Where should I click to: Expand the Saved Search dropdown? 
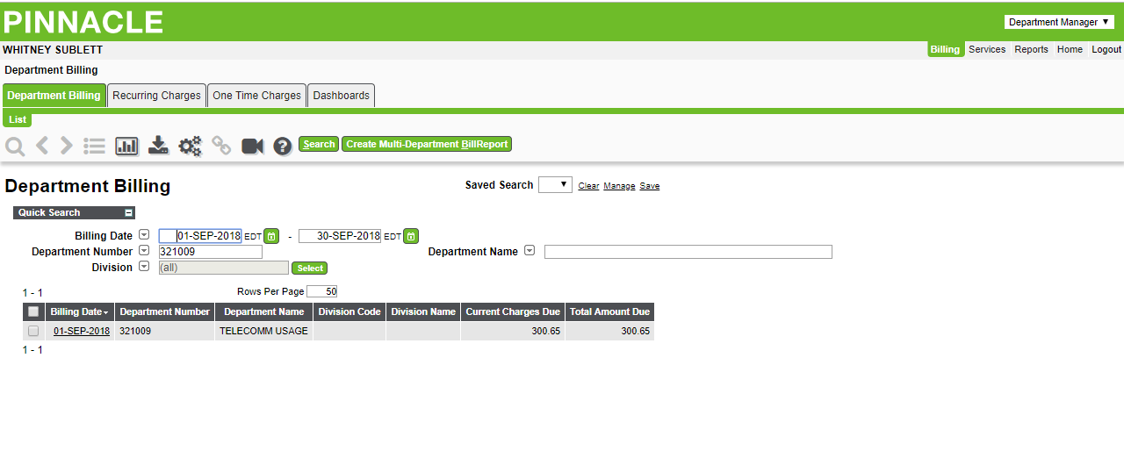pos(555,184)
